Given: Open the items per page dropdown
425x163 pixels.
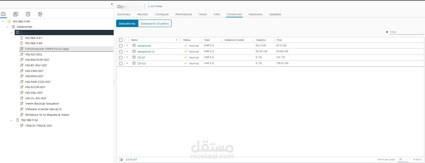Looking at the screenshot, I should pos(403,160).
